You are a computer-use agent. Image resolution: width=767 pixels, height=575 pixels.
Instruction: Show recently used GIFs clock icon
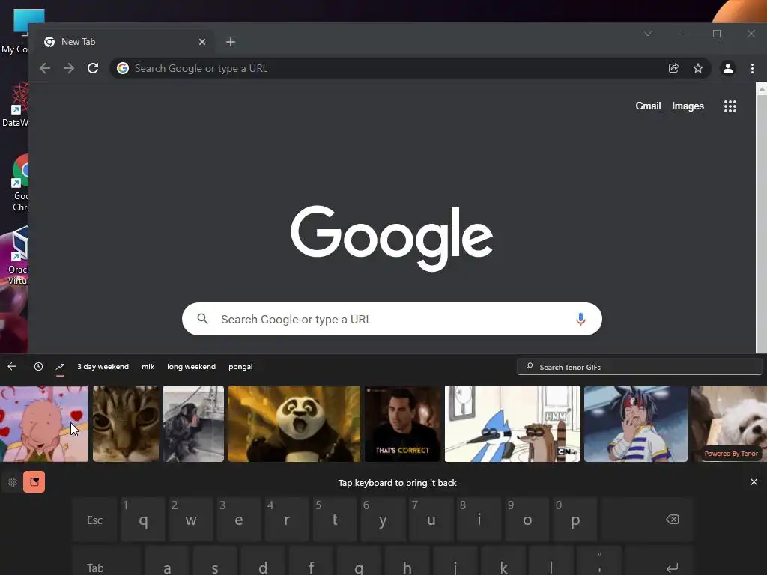coord(39,366)
